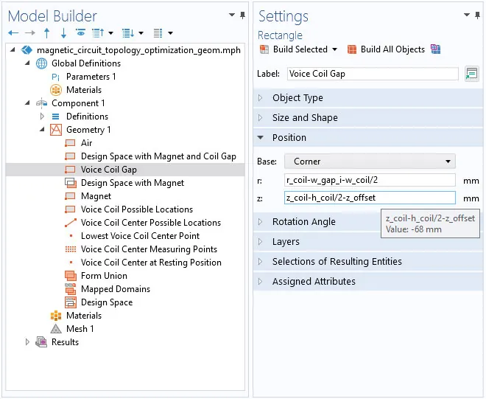Click the back arrow in Model Builder toolbar
The width and height of the screenshot is (486, 399).
coord(13,33)
